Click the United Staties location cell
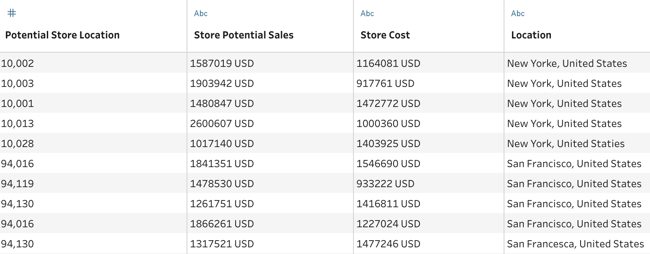The image size is (650, 254). 566,144
